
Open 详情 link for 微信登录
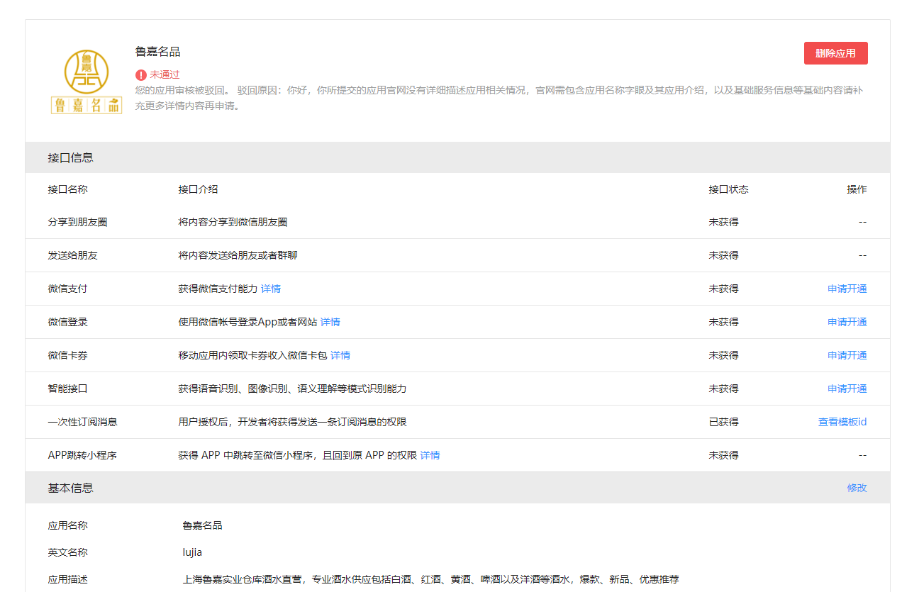[330, 322]
